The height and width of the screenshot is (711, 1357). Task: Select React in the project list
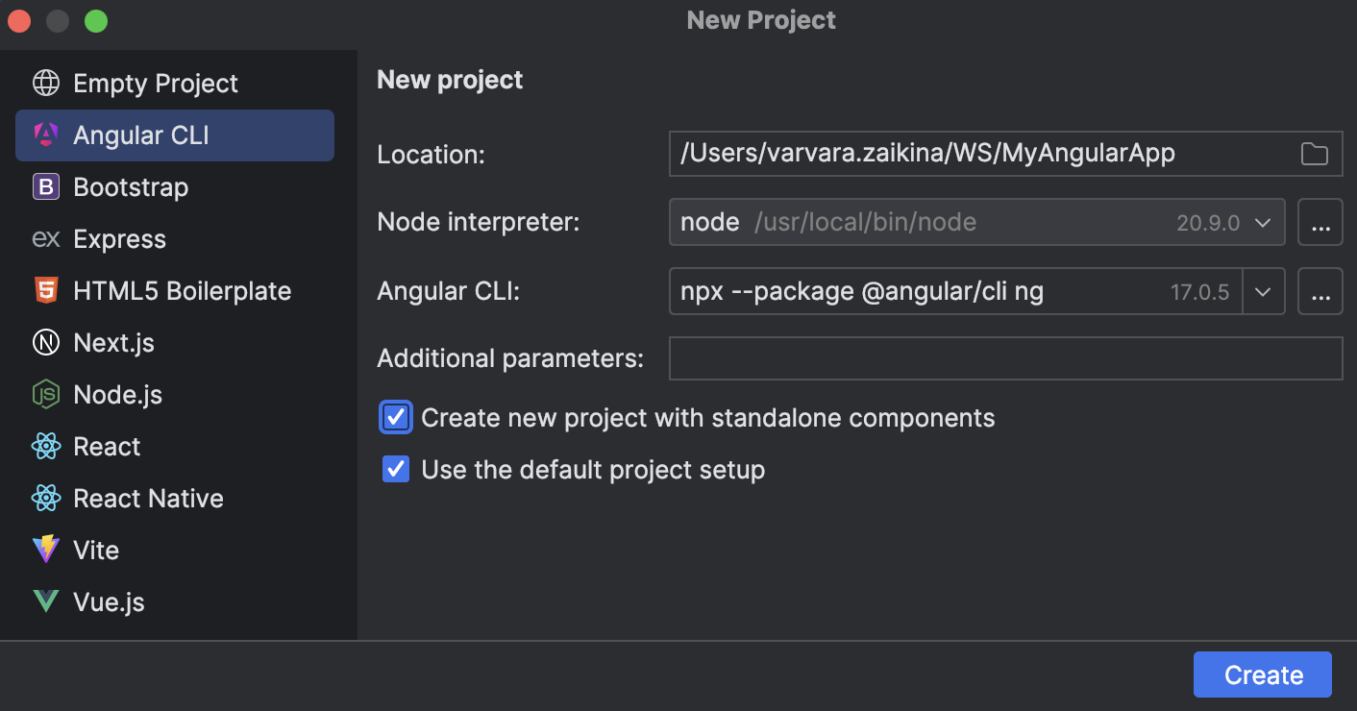pyautogui.click(x=107, y=447)
